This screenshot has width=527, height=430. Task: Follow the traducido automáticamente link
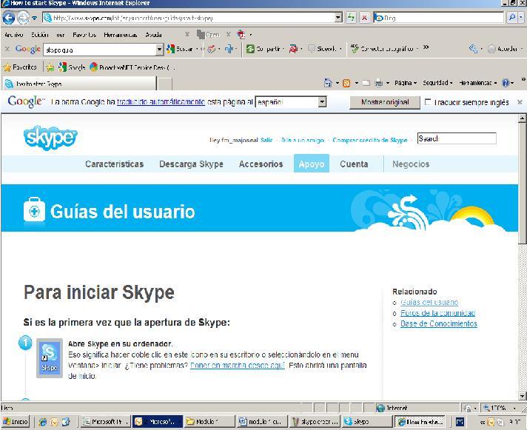pyautogui.click(x=161, y=102)
